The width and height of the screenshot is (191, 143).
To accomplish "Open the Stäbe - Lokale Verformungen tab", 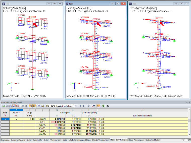I will pos(74,140).
